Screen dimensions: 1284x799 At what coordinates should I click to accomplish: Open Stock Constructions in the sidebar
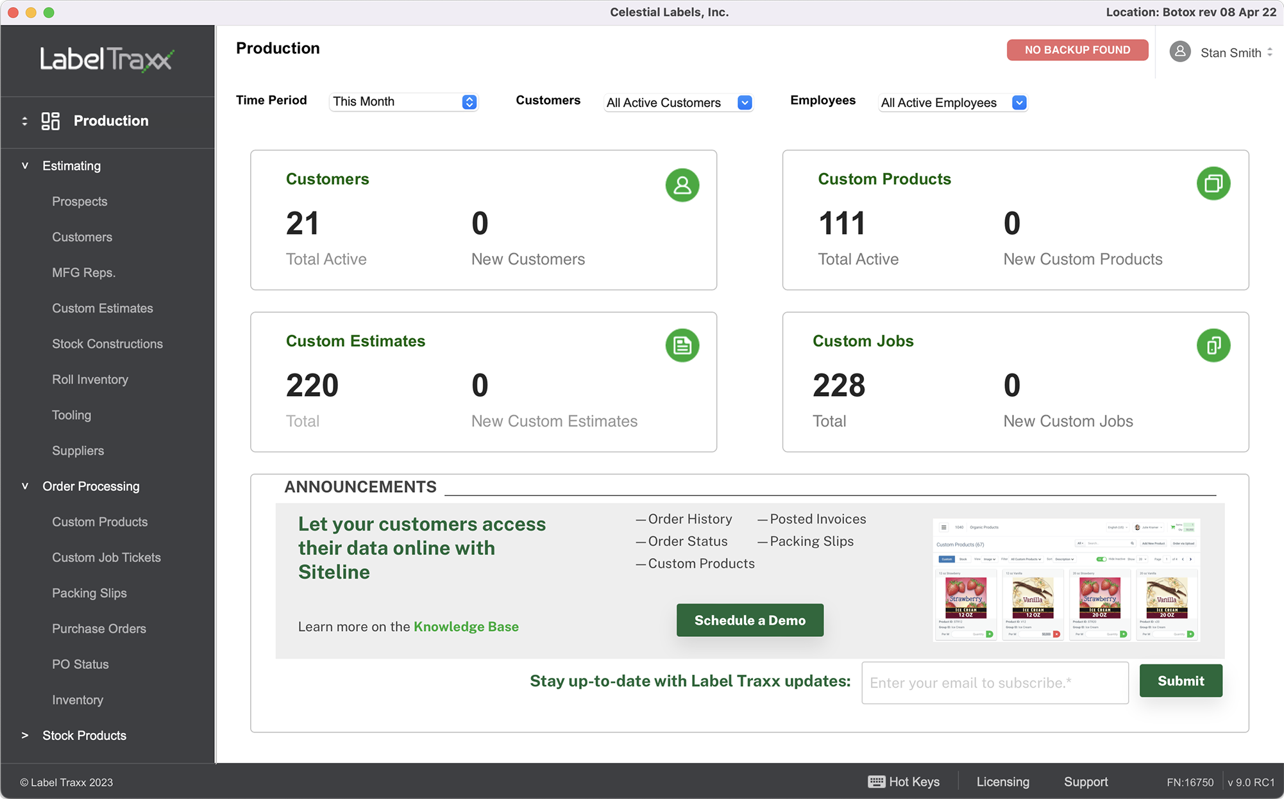107,344
